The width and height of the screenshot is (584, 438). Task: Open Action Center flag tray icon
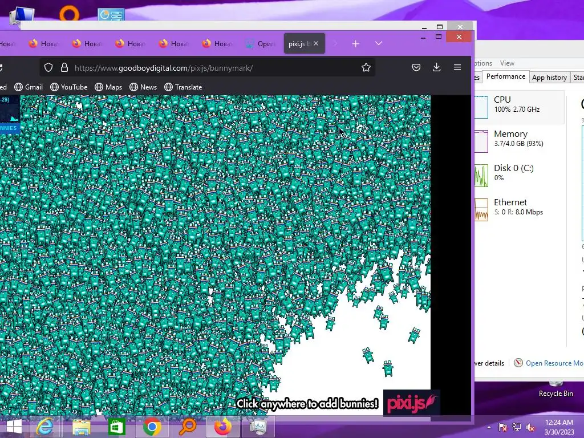[x=502, y=427]
